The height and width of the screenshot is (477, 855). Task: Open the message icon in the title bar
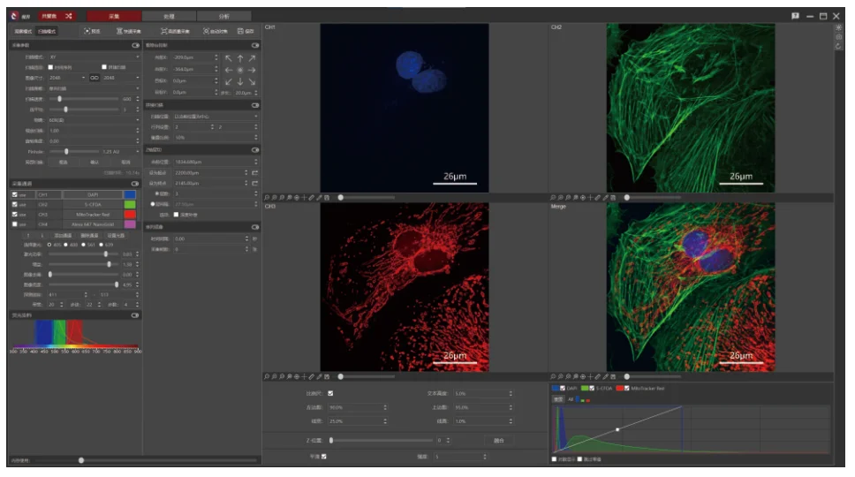(795, 17)
